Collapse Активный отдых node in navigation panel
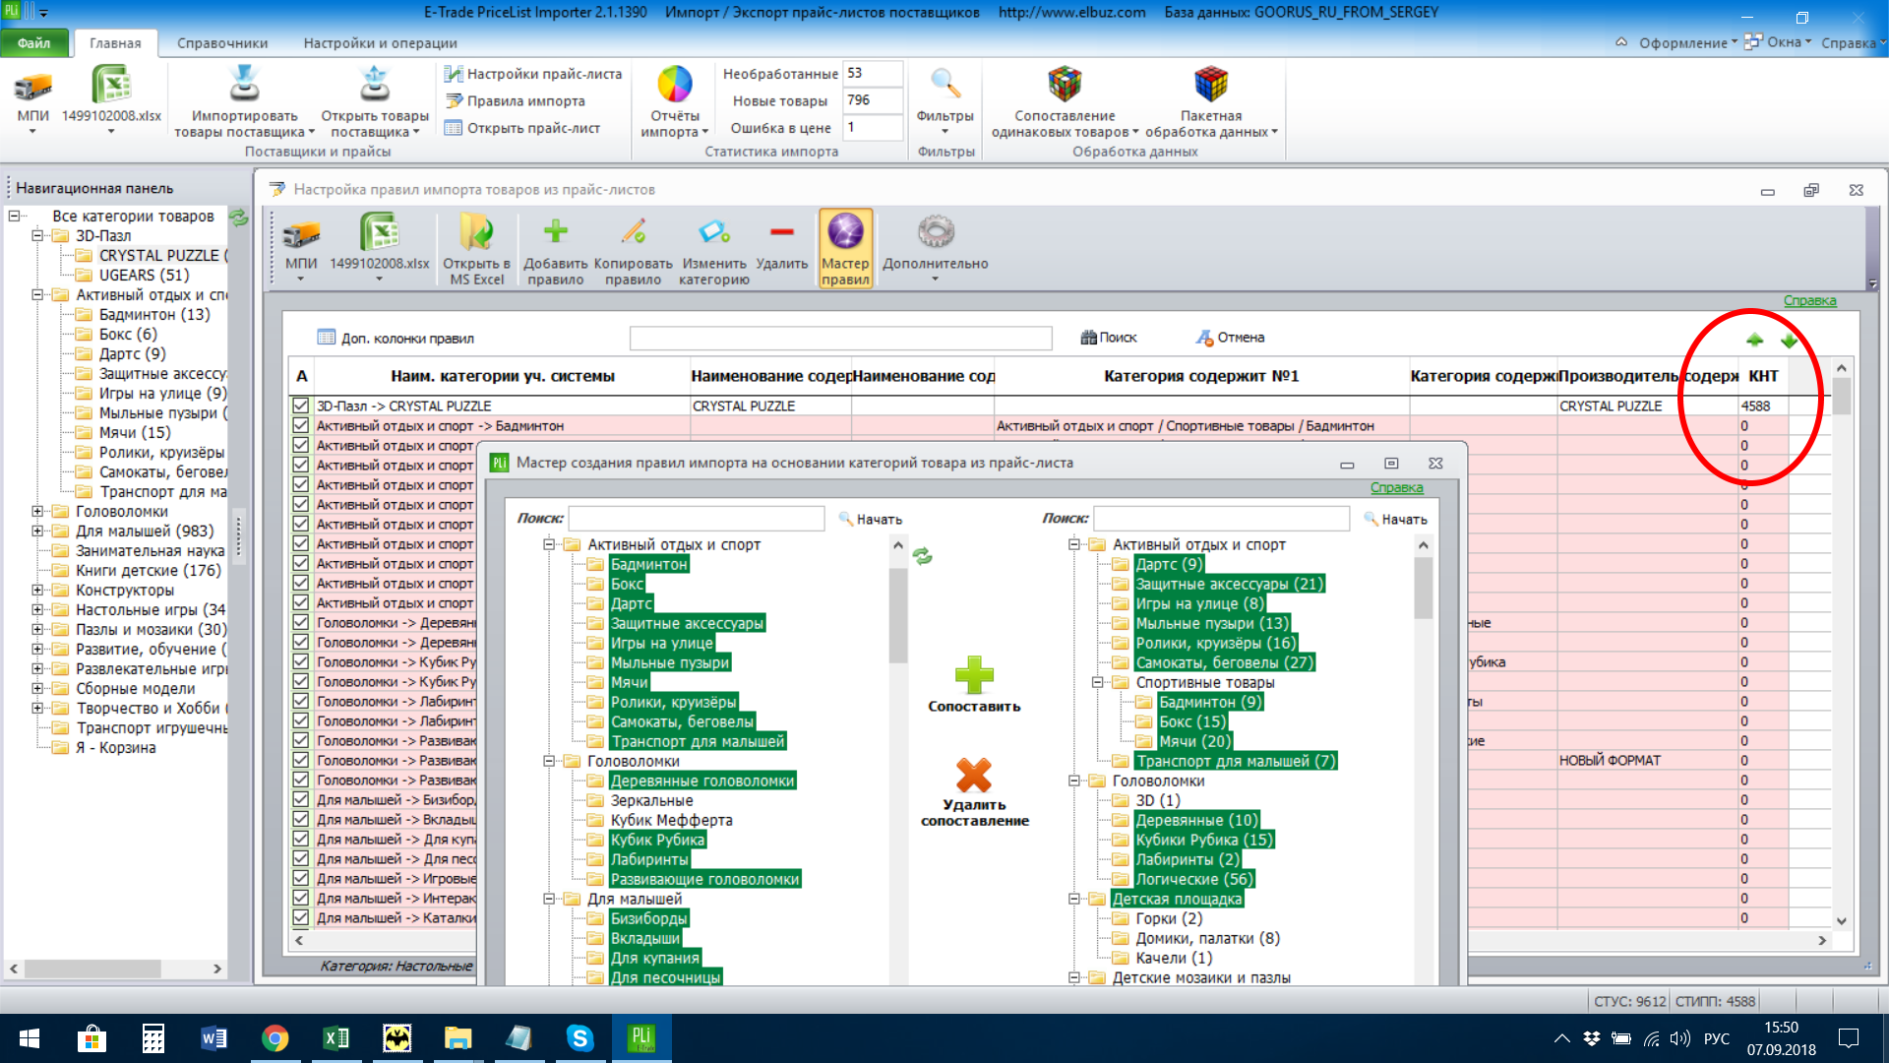 (x=37, y=294)
